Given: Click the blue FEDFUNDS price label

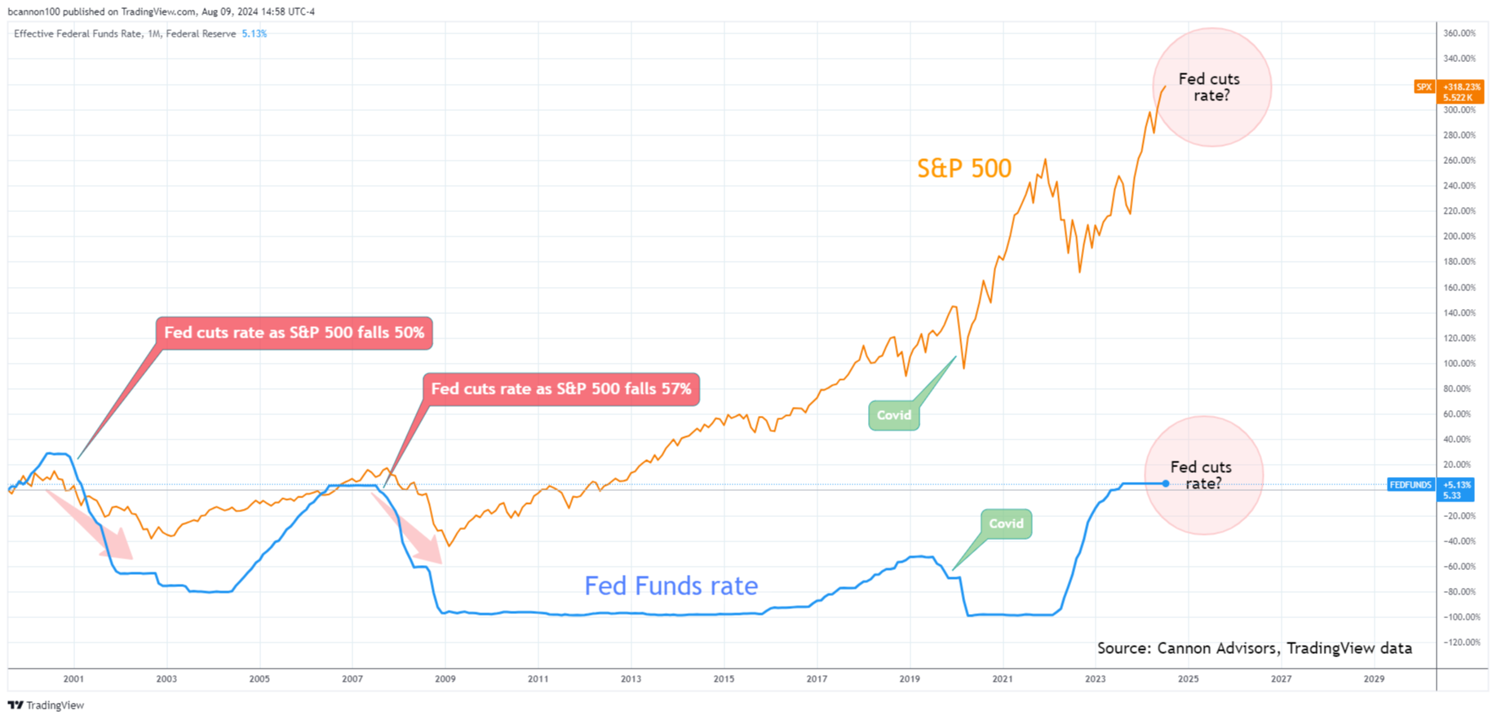Looking at the screenshot, I should (x=1431, y=490).
